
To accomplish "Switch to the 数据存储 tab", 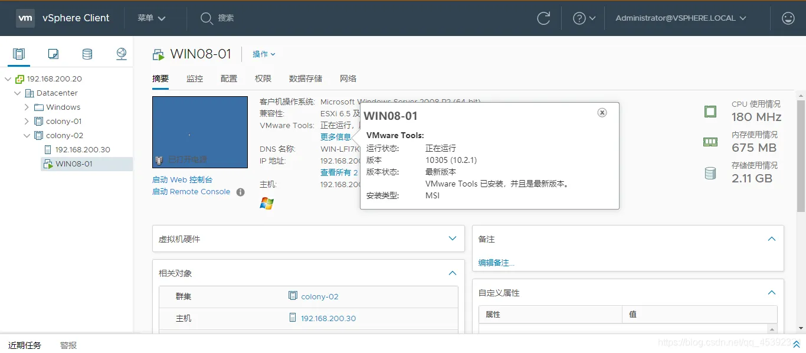I will (306, 79).
